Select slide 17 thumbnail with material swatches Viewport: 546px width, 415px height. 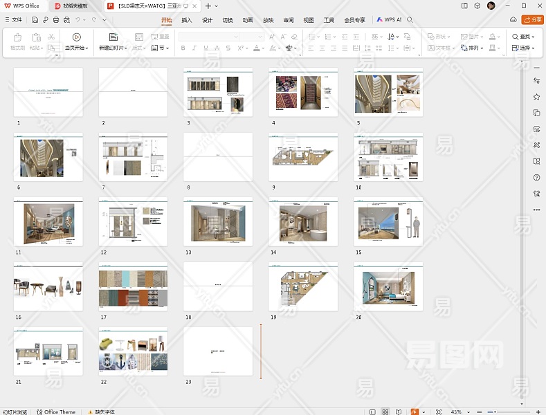133,287
